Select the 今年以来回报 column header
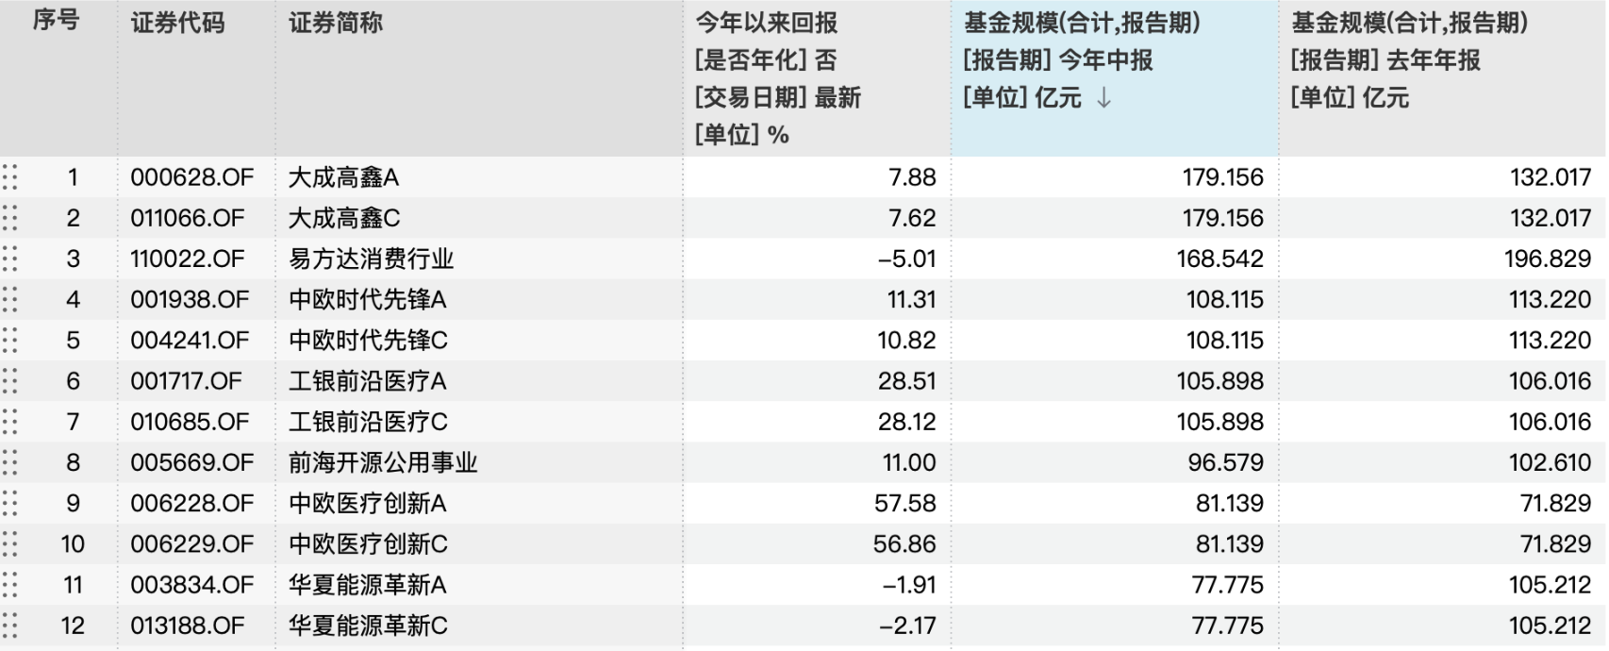 [766, 23]
